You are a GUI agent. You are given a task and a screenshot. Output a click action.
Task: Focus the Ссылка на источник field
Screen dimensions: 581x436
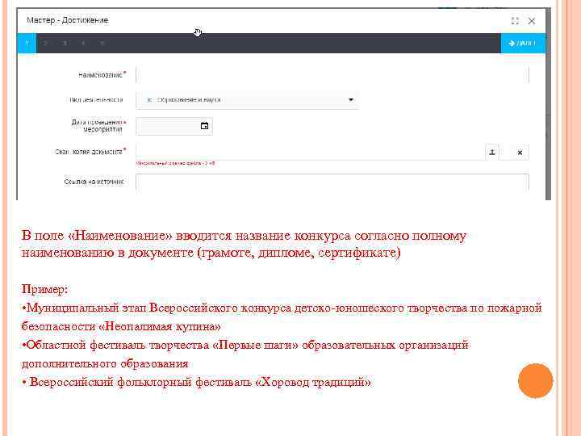tap(332, 182)
